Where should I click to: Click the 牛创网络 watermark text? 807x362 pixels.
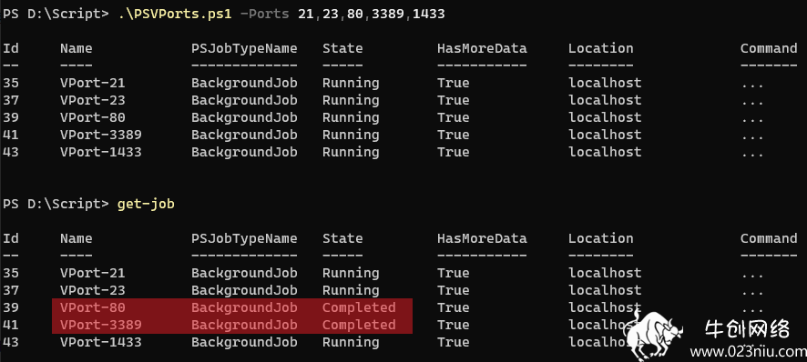[x=747, y=329]
